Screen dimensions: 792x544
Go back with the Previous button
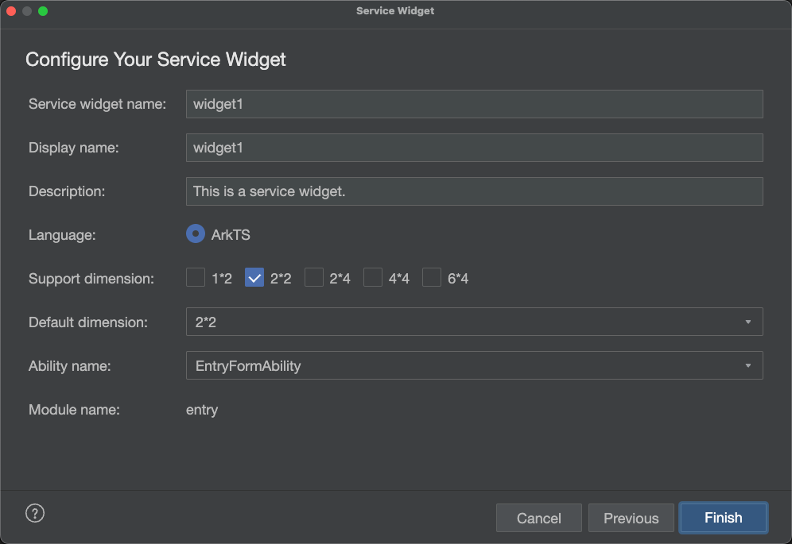click(x=631, y=518)
